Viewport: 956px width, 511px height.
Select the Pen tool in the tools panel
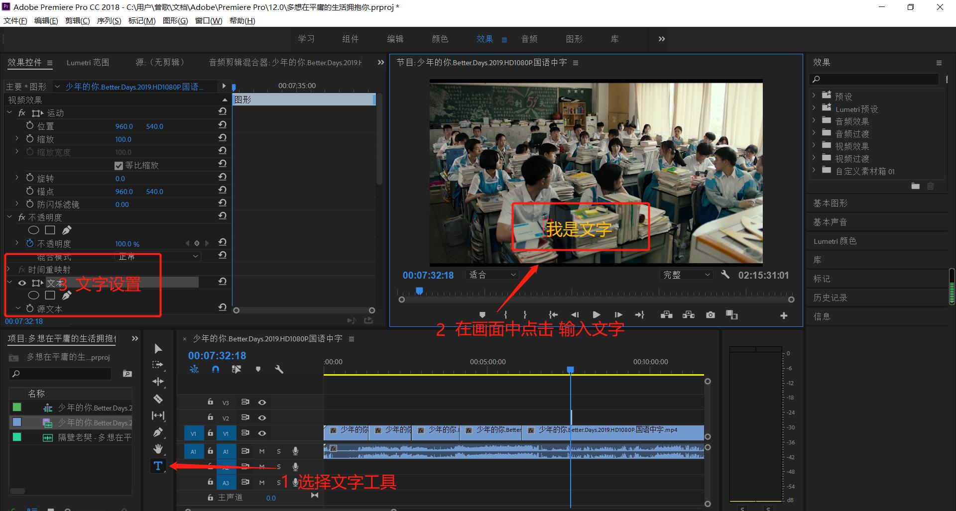click(x=158, y=432)
